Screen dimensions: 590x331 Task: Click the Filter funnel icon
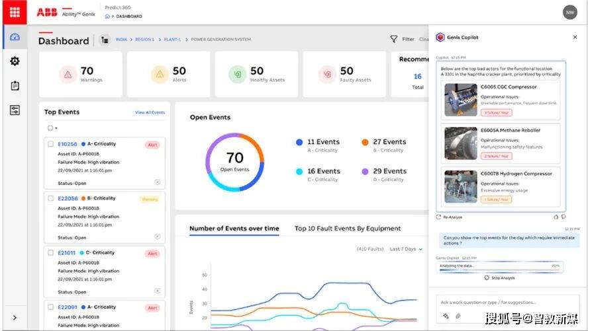[394, 40]
